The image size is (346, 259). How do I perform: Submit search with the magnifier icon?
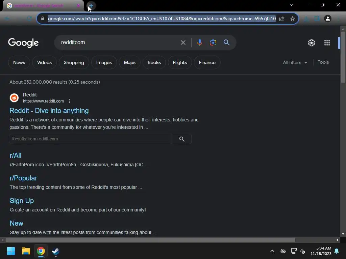point(226,42)
